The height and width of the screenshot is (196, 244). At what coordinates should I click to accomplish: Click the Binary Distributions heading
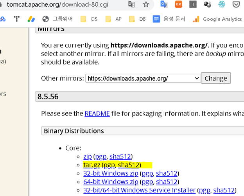coord(74,131)
